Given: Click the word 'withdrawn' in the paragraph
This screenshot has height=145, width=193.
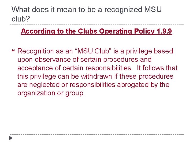Looking at the screenshot, I should point(96,76).
